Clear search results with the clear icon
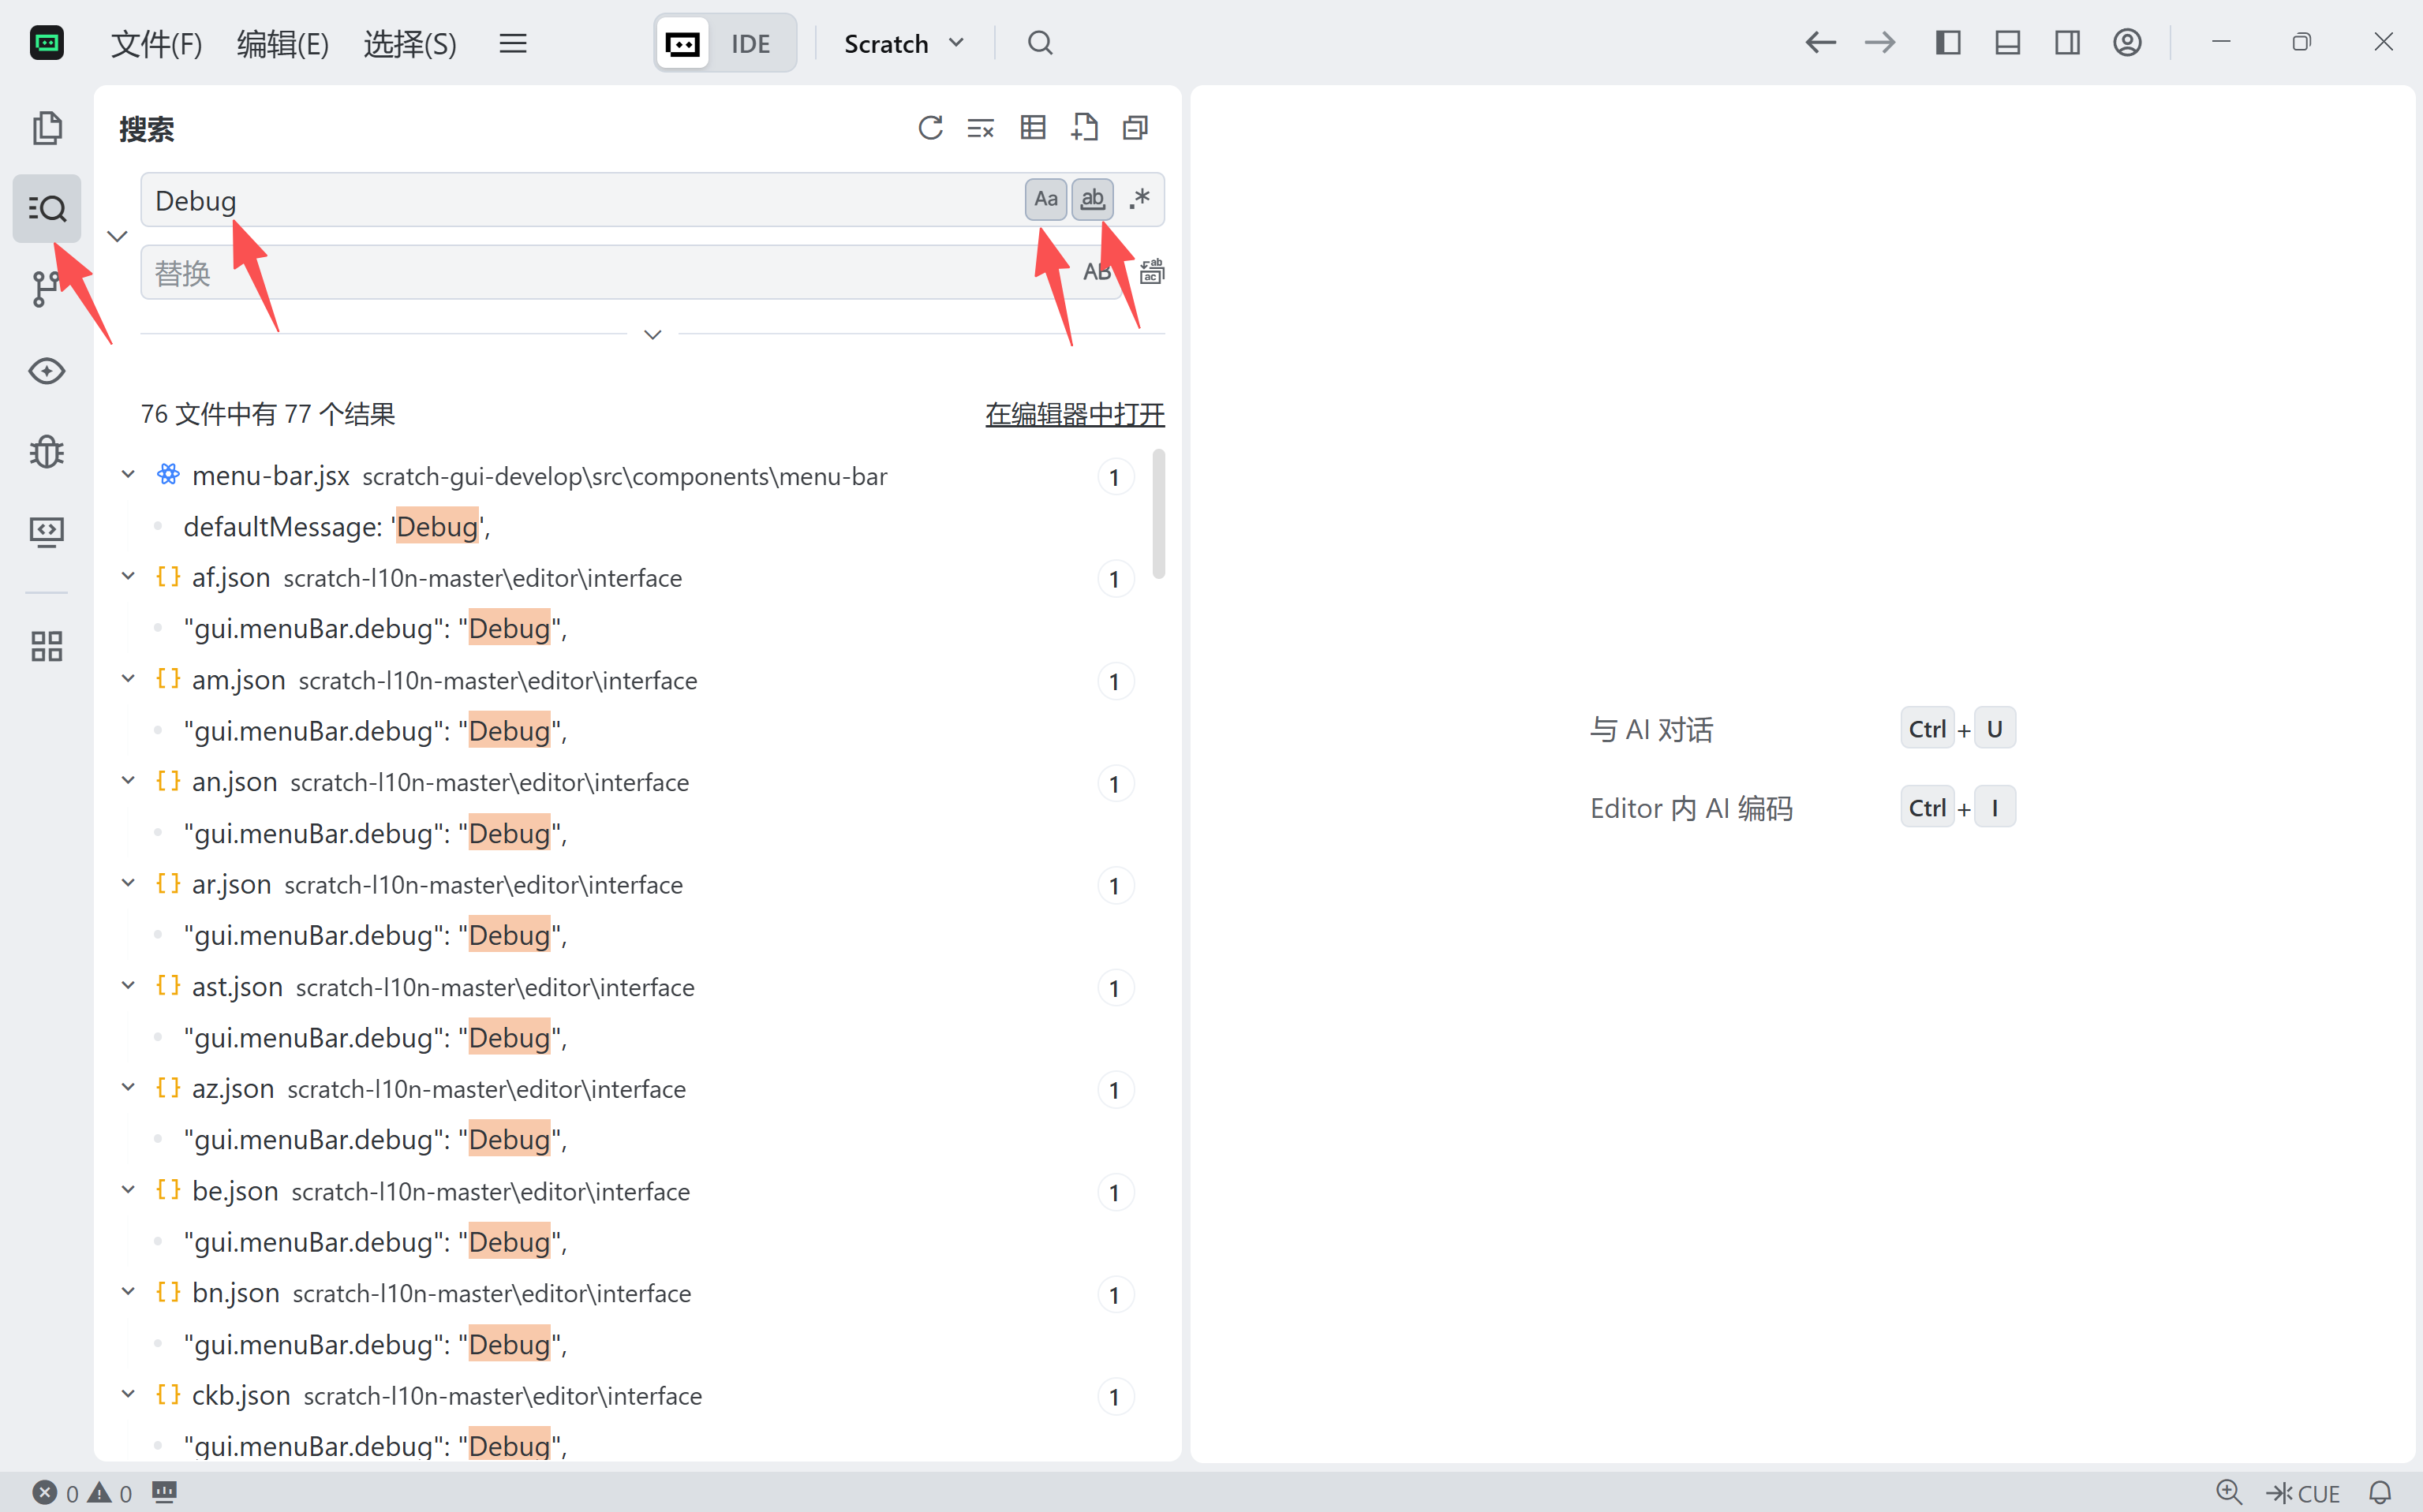Viewport: 2423px width, 1512px height. click(x=981, y=128)
